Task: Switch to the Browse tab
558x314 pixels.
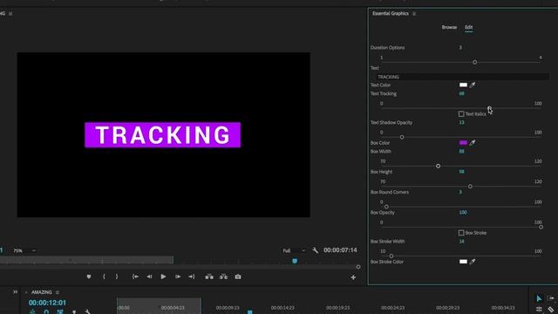Action: pyautogui.click(x=449, y=27)
